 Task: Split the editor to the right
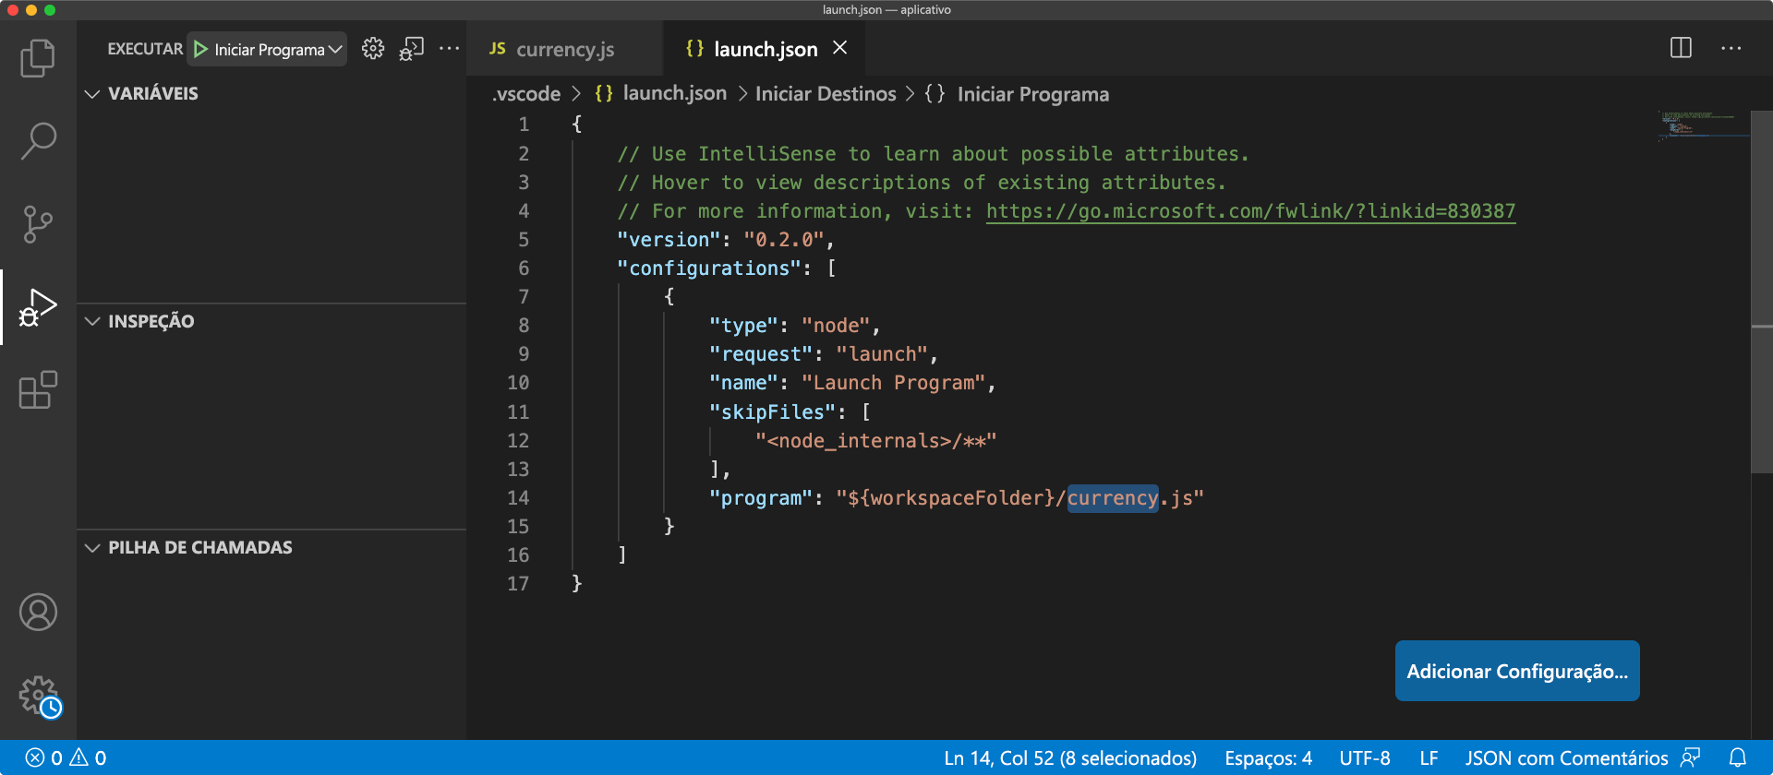coord(1681,48)
